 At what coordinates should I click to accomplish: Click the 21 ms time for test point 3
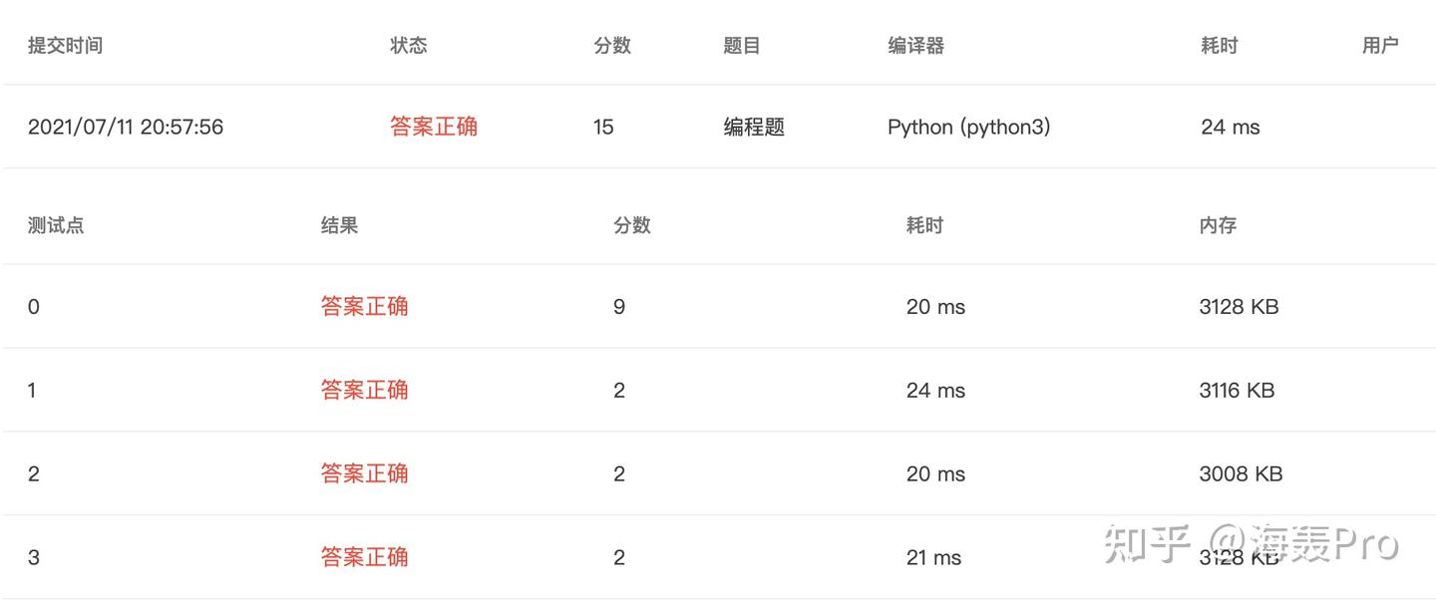pos(933,557)
